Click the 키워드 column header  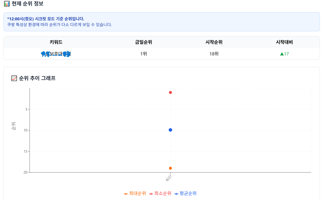(56, 42)
